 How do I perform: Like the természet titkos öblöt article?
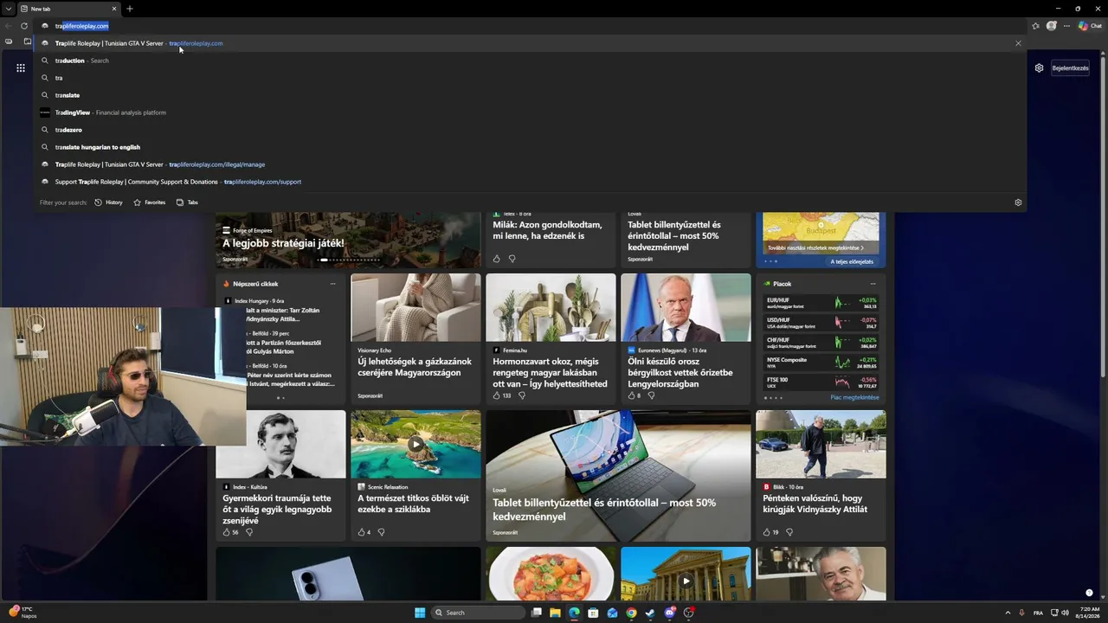click(x=361, y=532)
